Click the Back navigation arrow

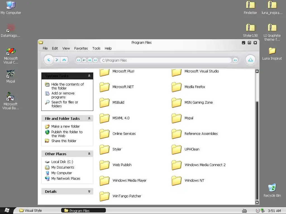(49, 60)
